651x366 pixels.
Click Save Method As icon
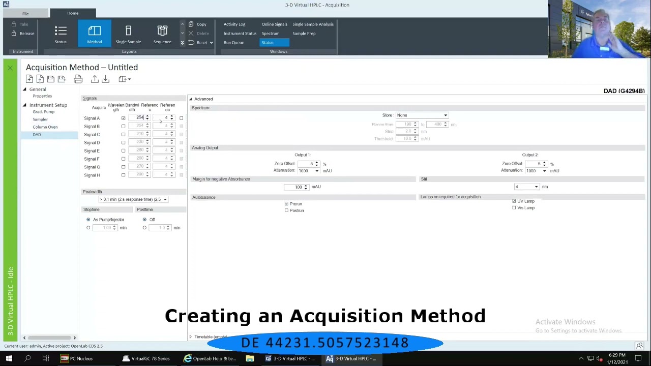tap(62, 79)
